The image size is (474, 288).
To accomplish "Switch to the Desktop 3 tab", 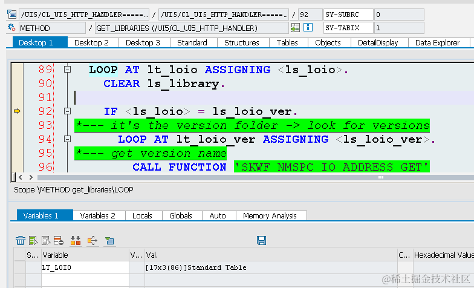I will click(144, 42).
